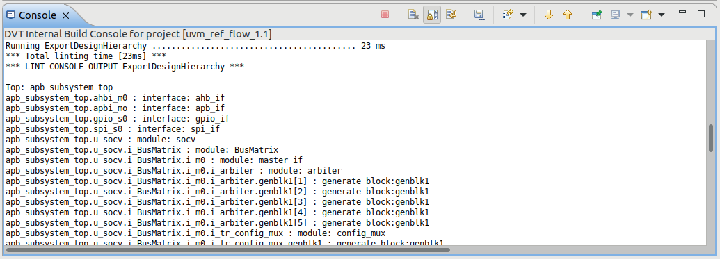The width and height of the screenshot is (720, 259).
Task: Toggle word wrap in console
Action: click(451, 15)
